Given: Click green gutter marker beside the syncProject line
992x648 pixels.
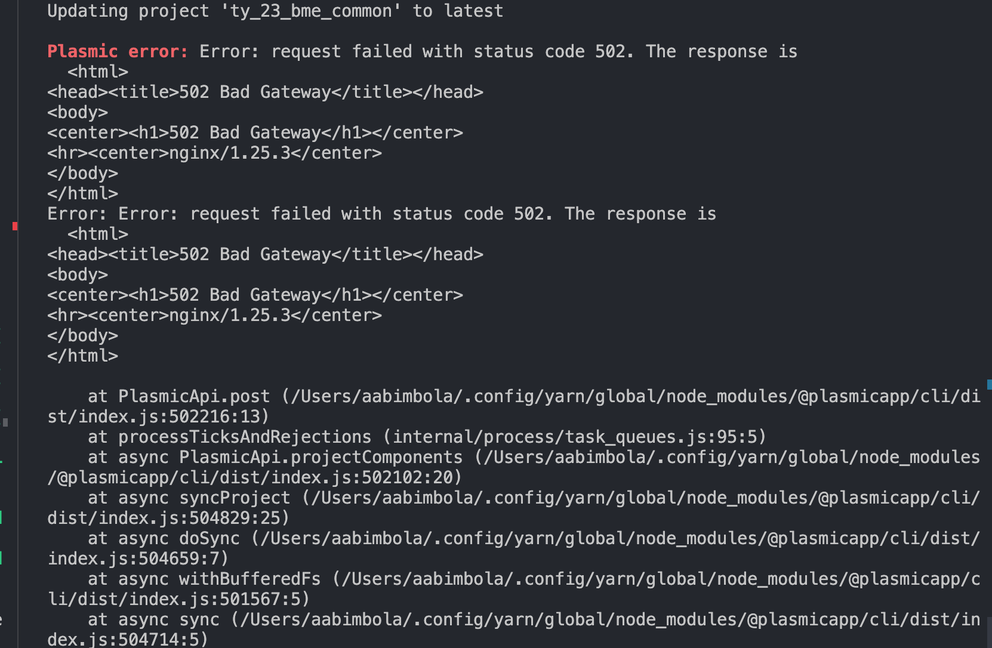Looking at the screenshot, I should pos(1,517).
